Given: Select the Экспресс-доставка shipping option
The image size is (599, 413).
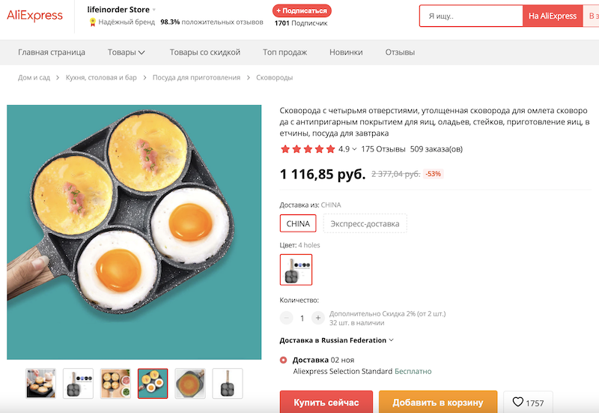Looking at the screenshot, I should coord(365,223).
